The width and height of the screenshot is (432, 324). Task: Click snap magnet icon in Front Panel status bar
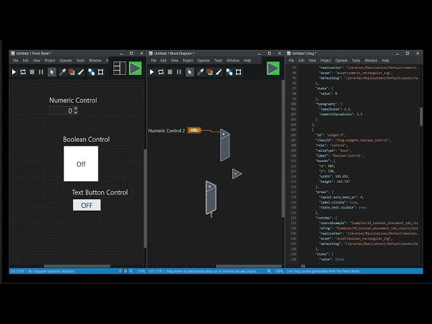coord(119,271)
